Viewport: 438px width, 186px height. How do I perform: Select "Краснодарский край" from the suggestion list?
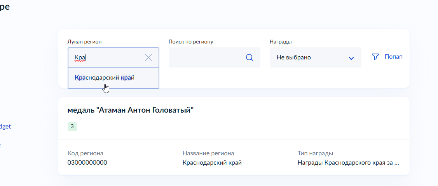[105, 78]
